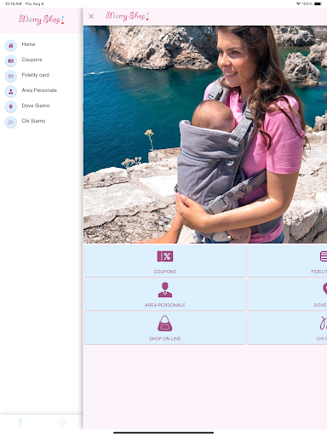Tap the battery indicator in the status bar
The width and height of the screenshot is (327, 436).
(318, 3)
